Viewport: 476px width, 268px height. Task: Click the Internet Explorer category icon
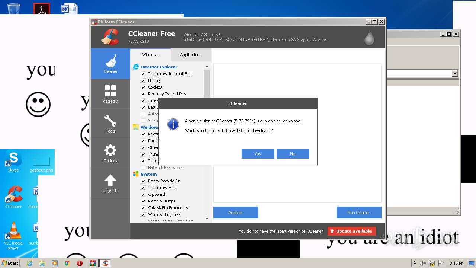pyautogui.click(x=136, y=67)
